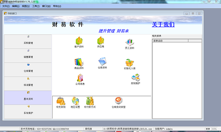The width and height of the screenshot is (221, 132).
Task: Open the 收支类别 income/expense category icon
Action: point(61,101)
